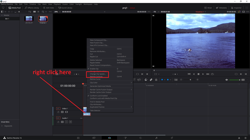The image size is (250, 140).
Task: Switch media pool to thumbnail view
Action: [34, 12]
